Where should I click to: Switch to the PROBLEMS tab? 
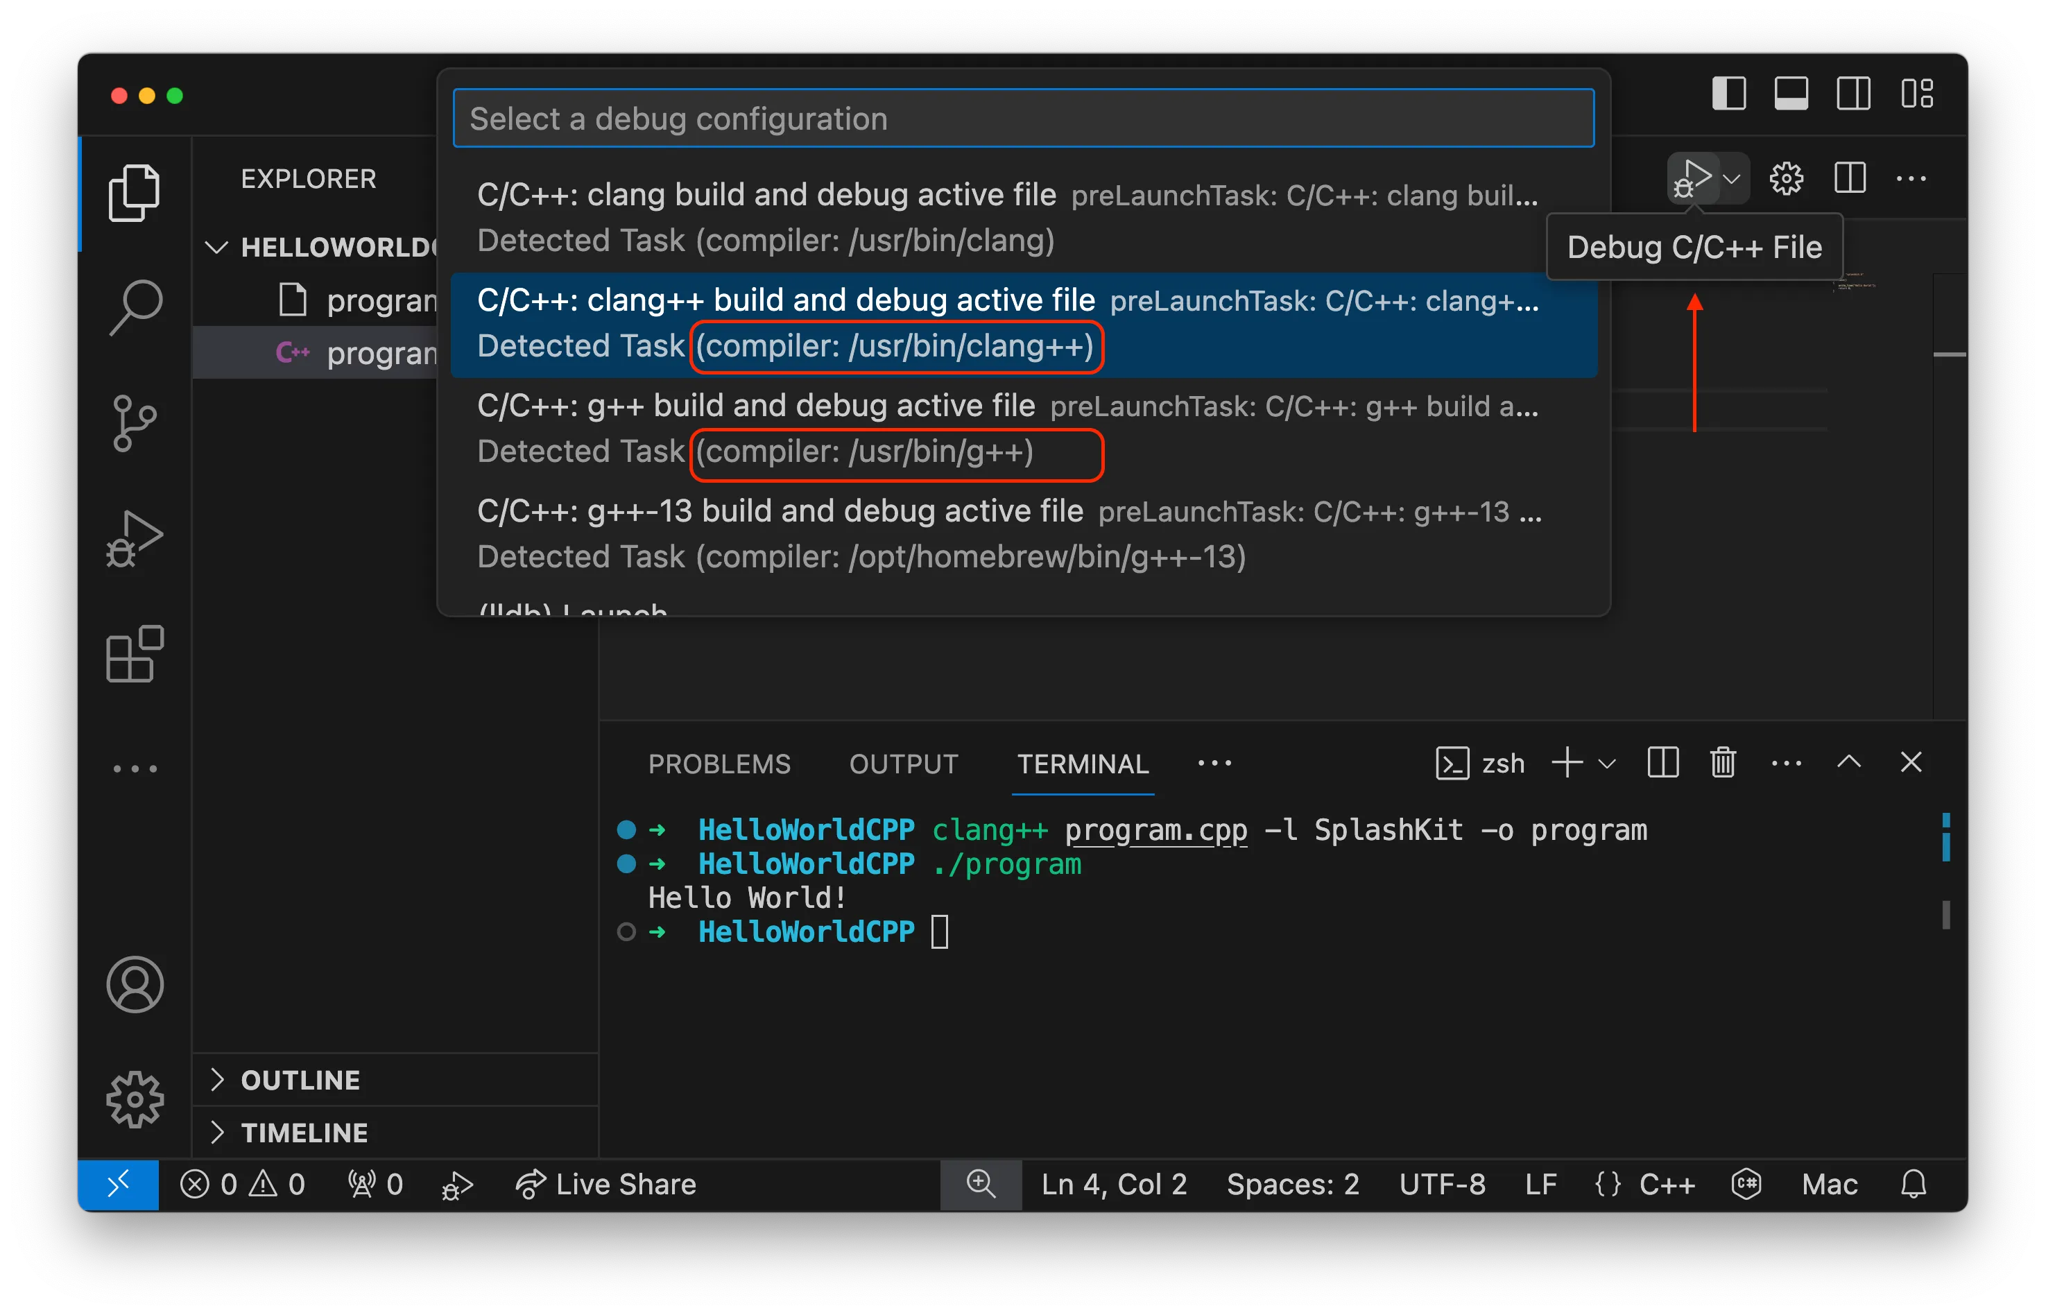point(719,764)
